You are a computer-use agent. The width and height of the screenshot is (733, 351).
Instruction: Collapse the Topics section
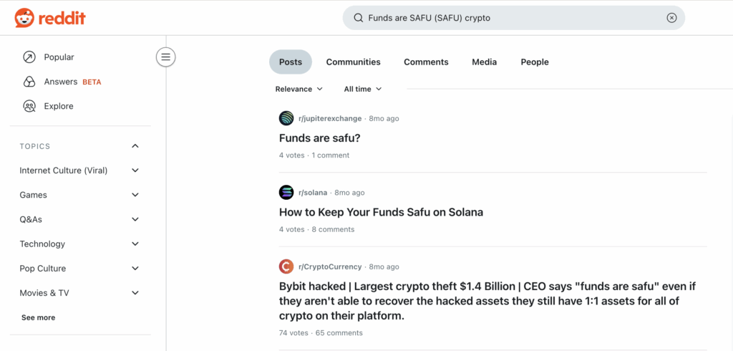pyautogui.click(x=135, y=146)
